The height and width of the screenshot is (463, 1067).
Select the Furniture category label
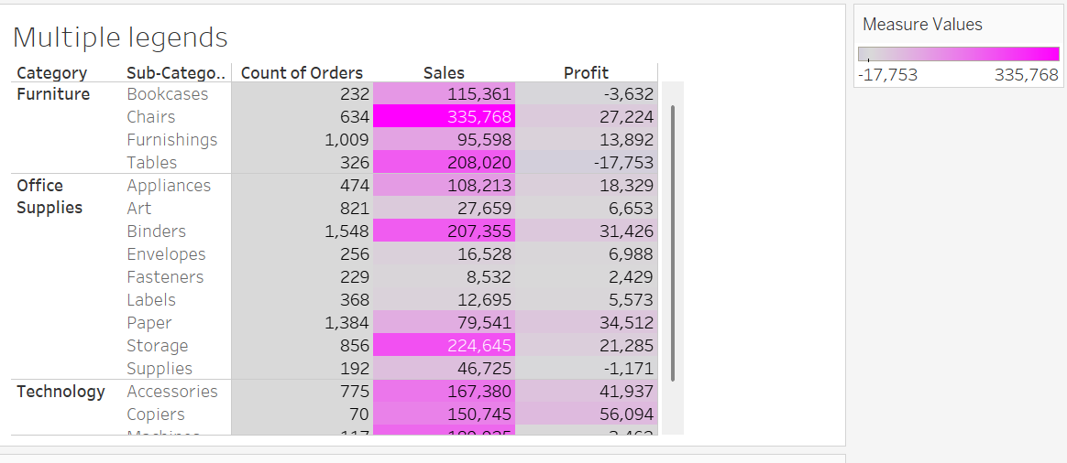(53, 94)
